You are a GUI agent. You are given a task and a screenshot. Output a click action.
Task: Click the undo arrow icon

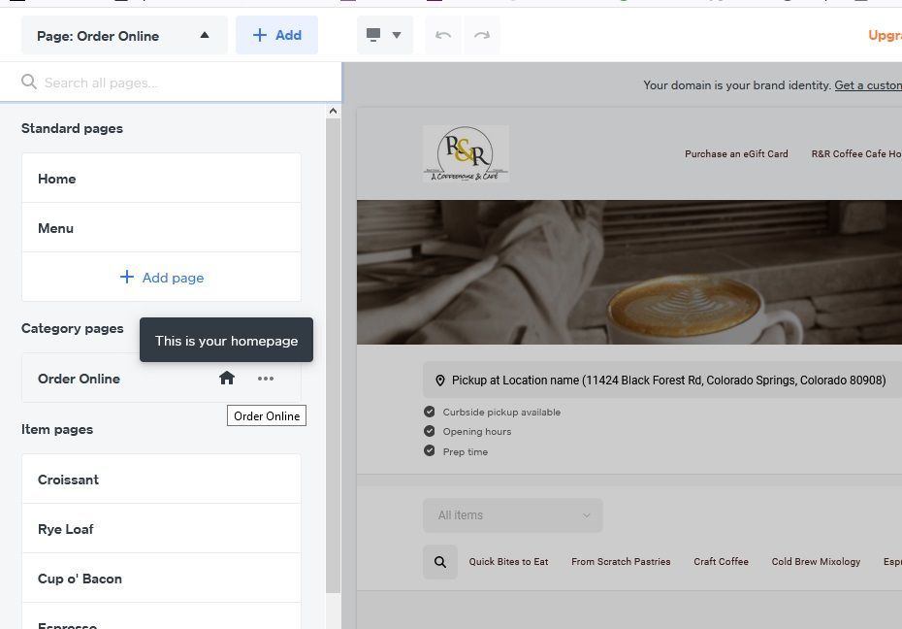click(x=443, y=35)
